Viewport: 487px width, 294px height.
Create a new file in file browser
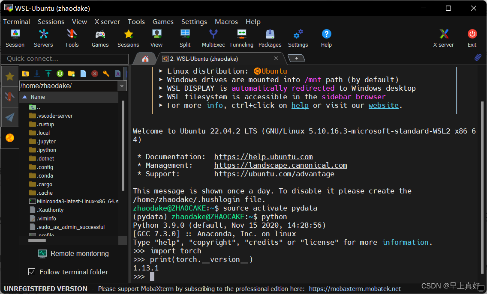[x=83, y=74]
